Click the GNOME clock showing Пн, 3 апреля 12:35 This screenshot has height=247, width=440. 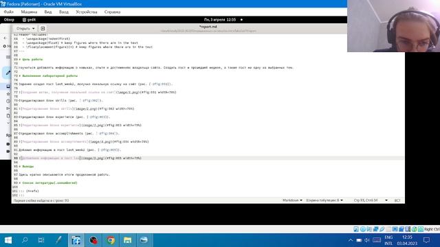220,20
